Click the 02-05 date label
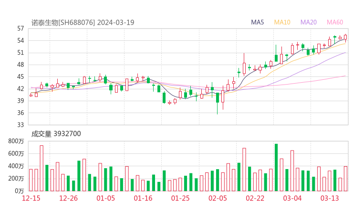This screenshot has height=209, width=353. point(218,198)
